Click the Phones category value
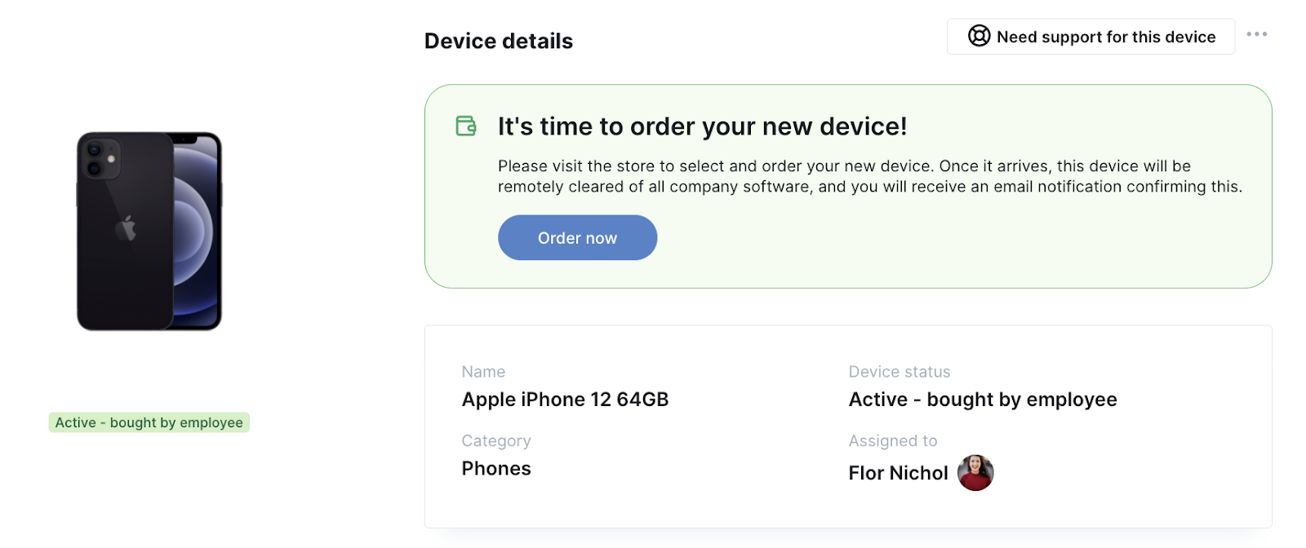The height and width of the screenshot is (548, 1306). (496, 469)
